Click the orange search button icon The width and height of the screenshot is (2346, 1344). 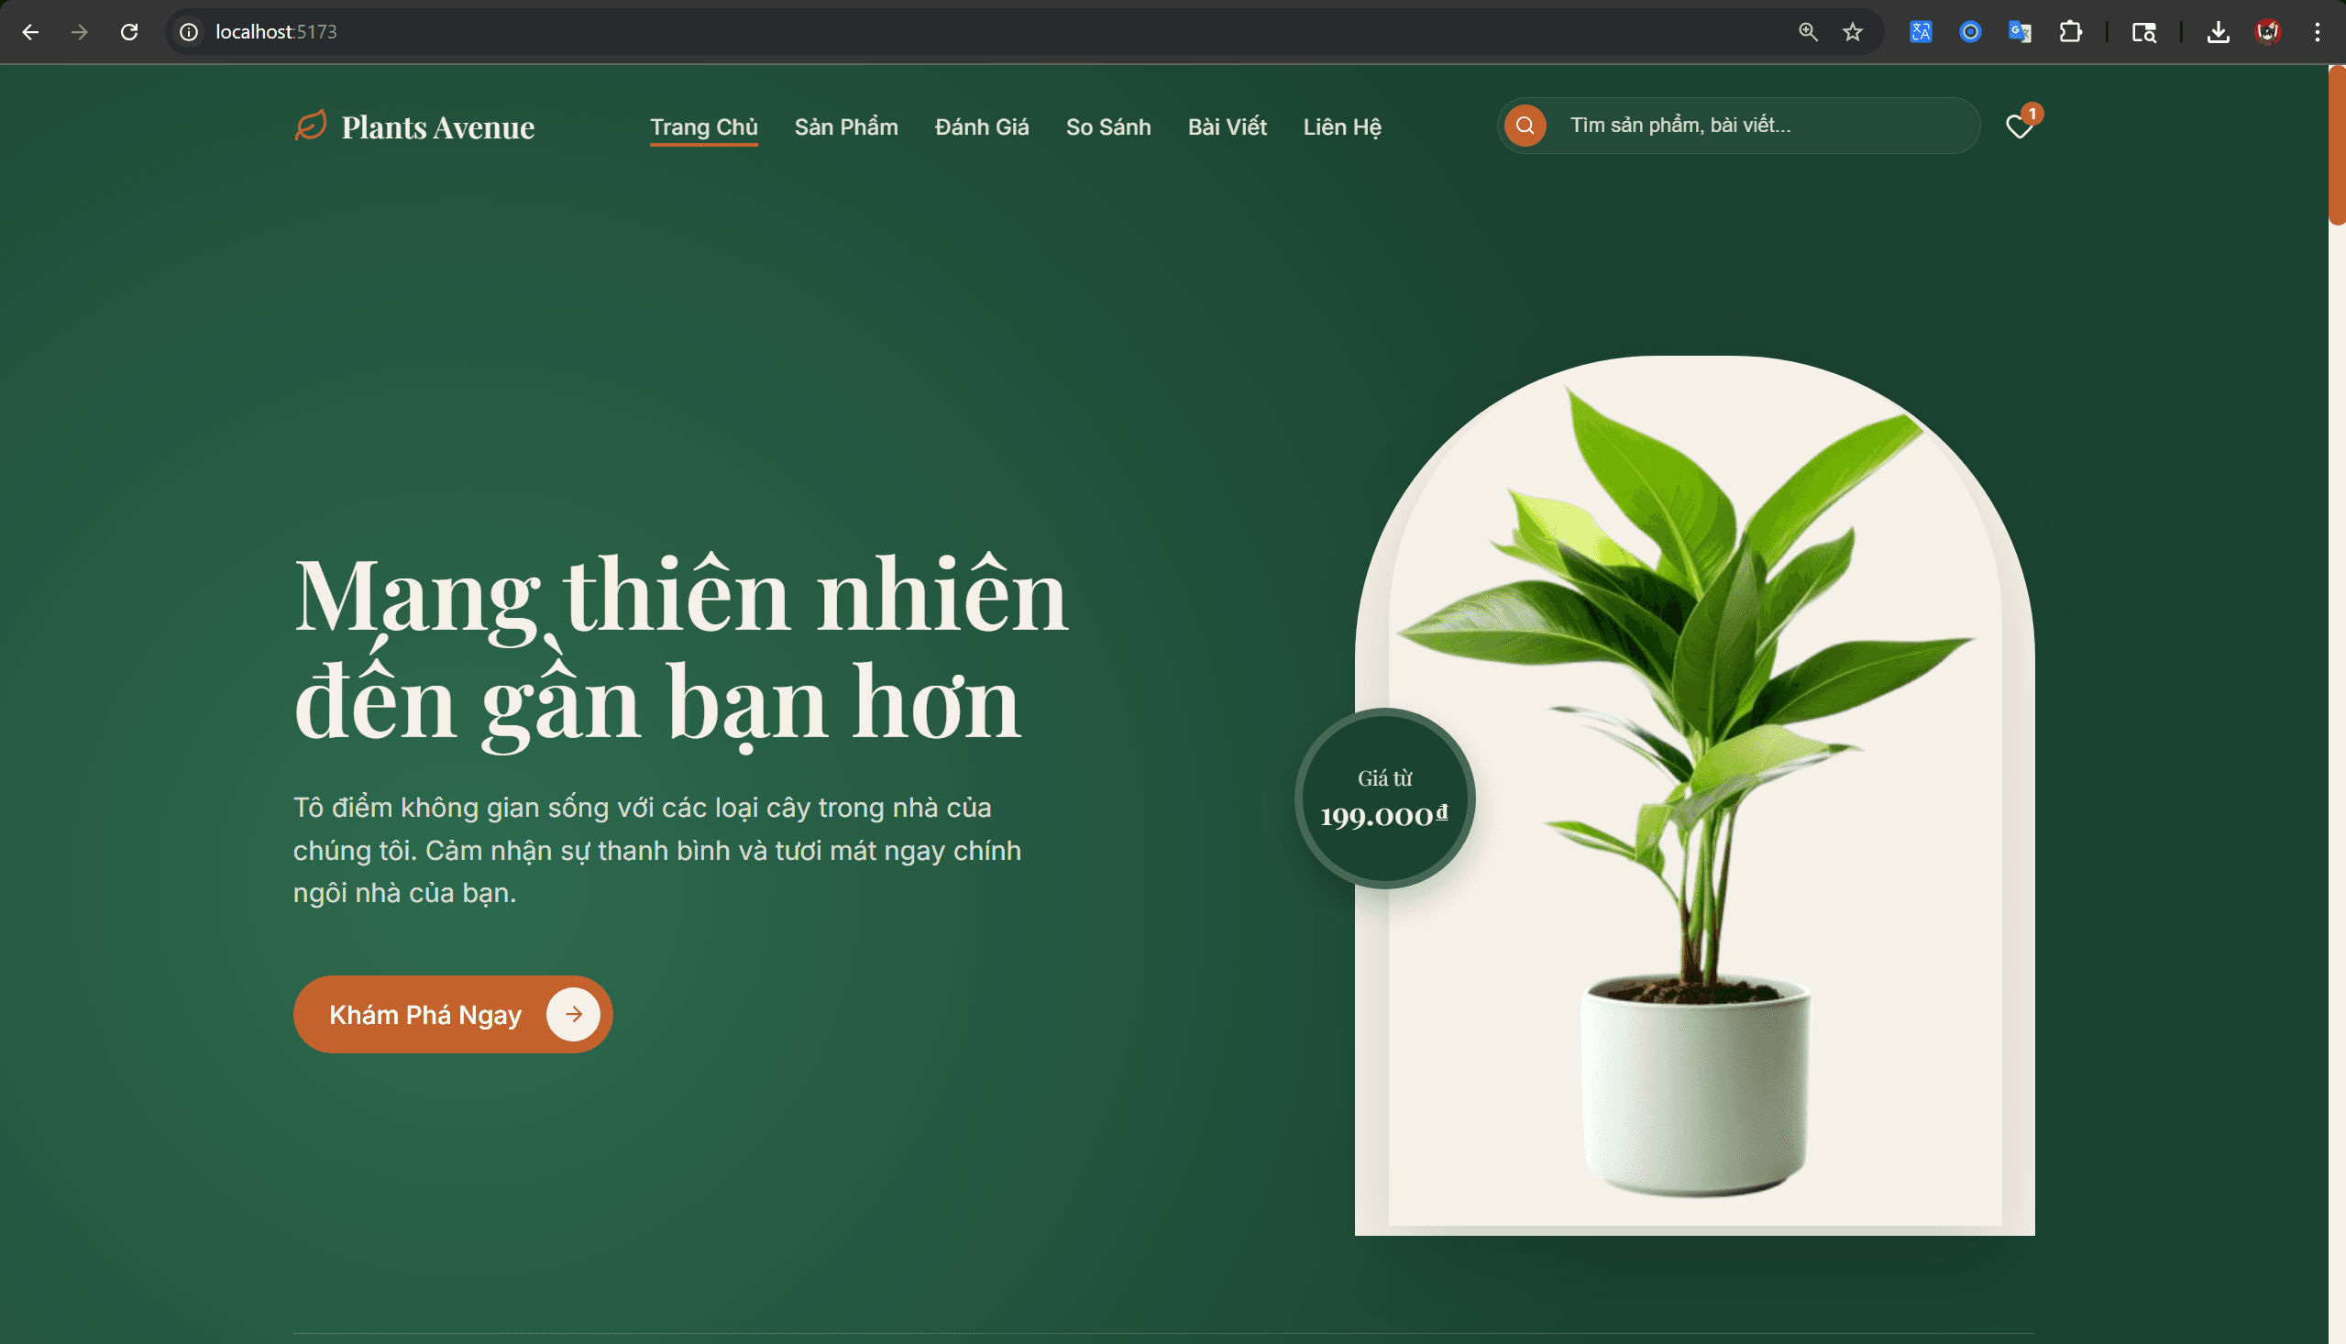tap(1525, 126)
